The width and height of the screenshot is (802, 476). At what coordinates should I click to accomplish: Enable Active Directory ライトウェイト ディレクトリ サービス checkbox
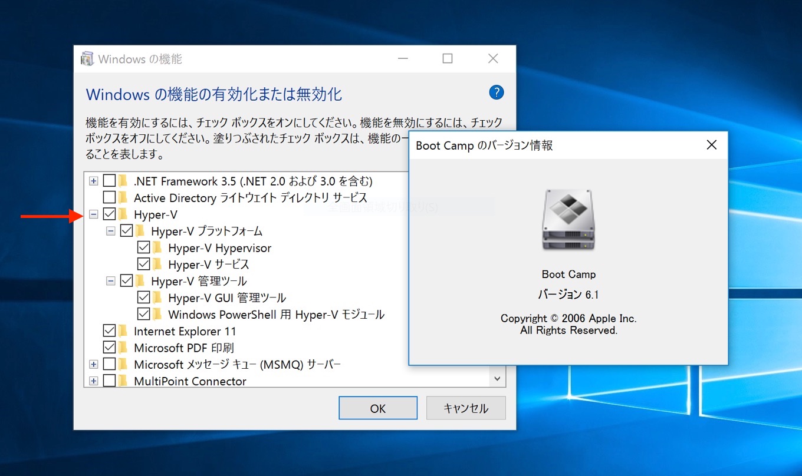(109, 197)
